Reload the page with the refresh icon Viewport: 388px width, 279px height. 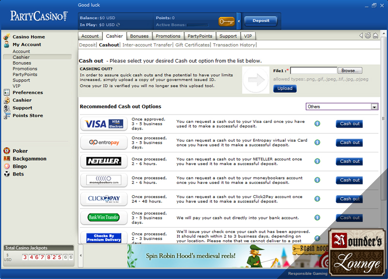(x=368, y=35)
